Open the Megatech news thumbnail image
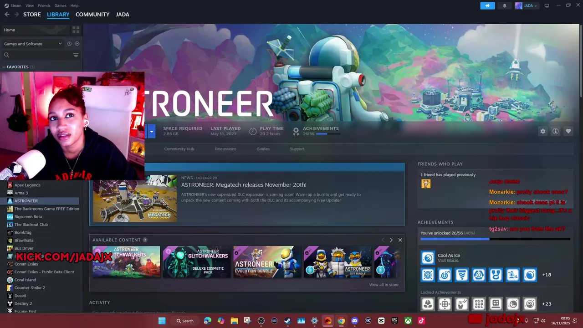Viewport: 583px width, 328px height. point(135,199)
